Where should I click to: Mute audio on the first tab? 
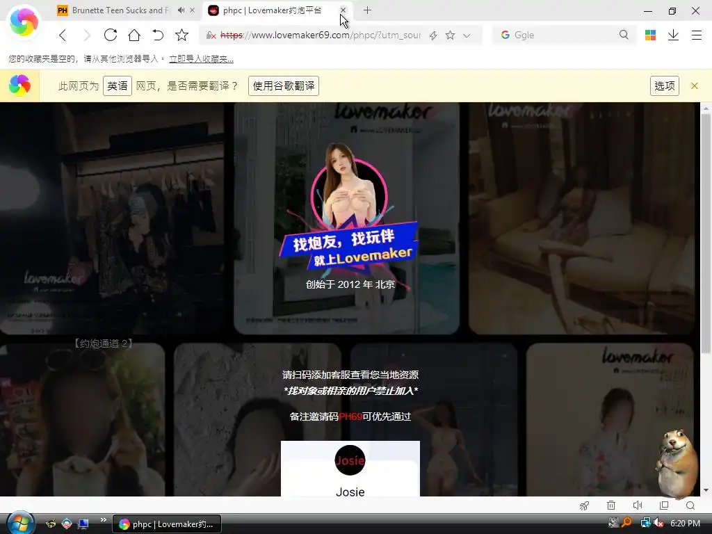[181, 10]
